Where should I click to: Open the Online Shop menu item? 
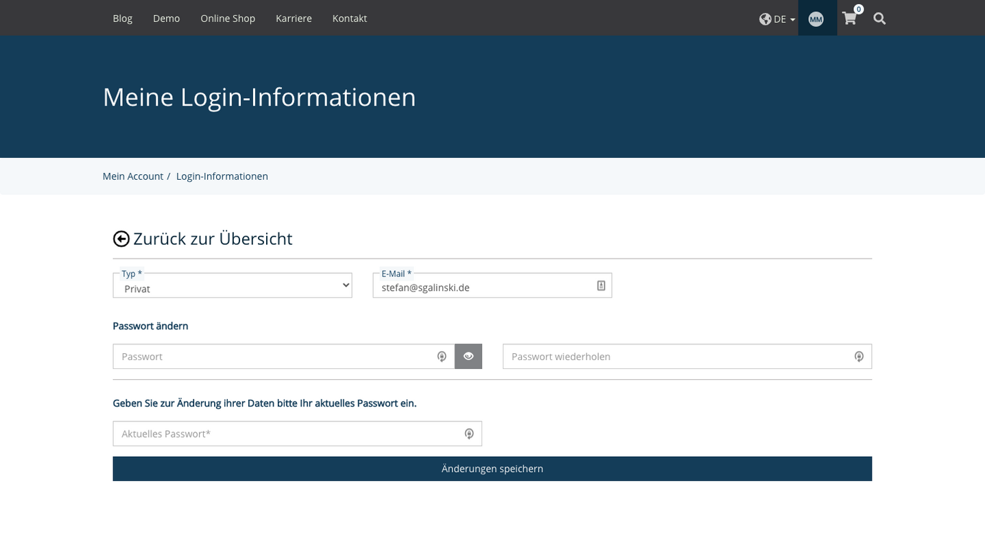click(x=228, y=19)
